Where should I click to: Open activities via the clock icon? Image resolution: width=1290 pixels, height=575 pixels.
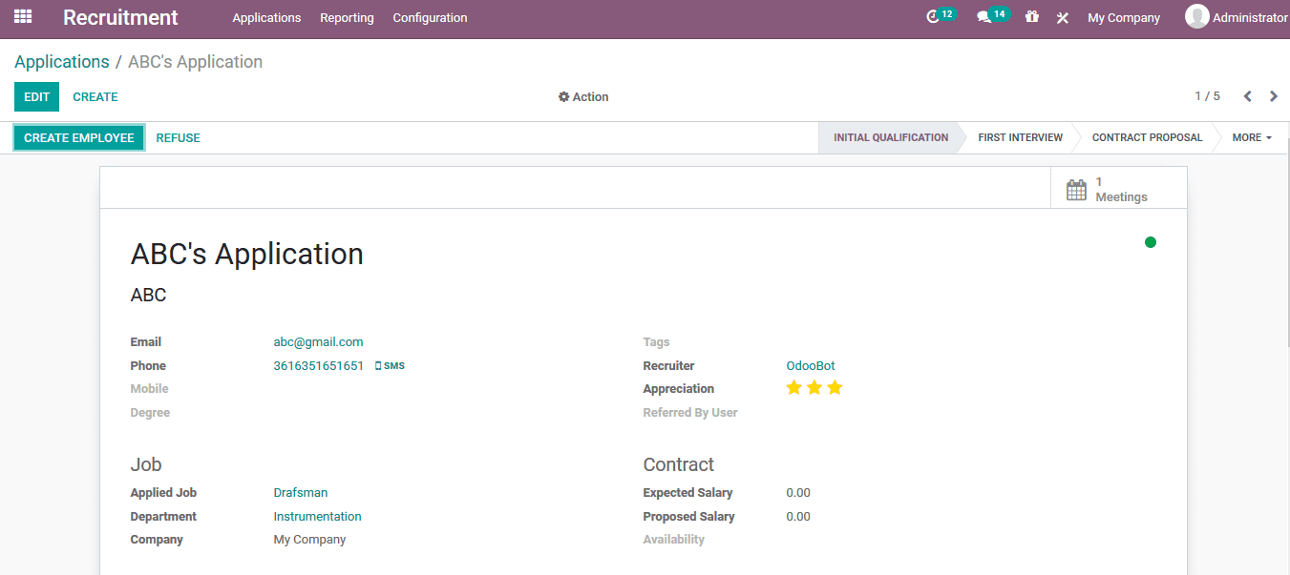click(933, 16)
